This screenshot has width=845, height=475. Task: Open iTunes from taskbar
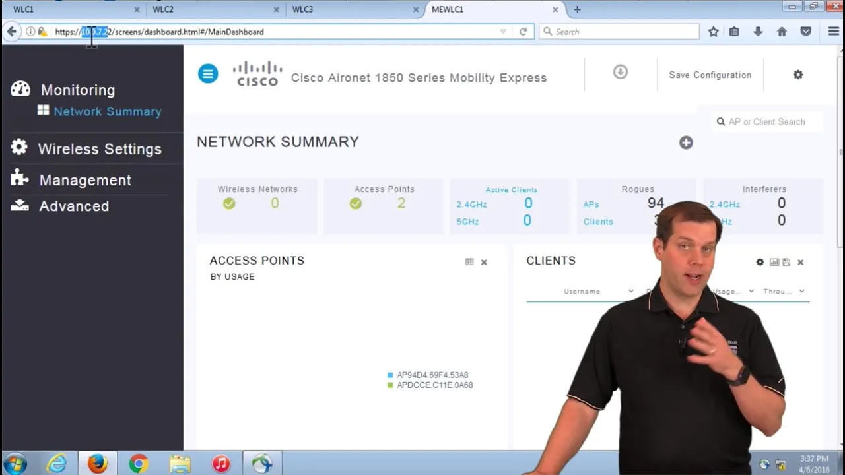click(x=221, y=464)
